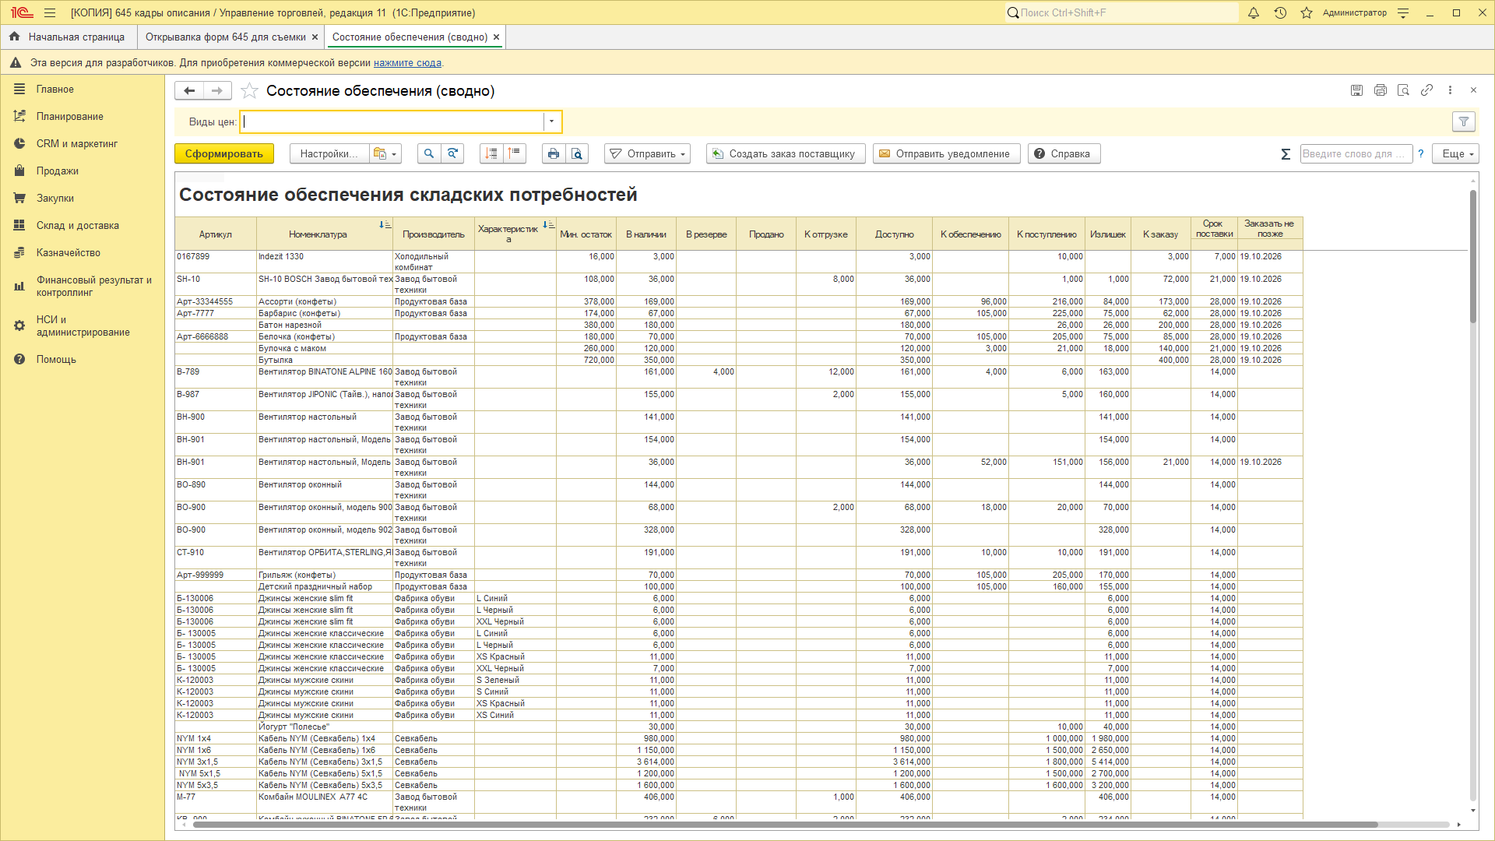The width and height of the screenshot is (1495, 841).
Task: Save report using the floppy disk icon
Action: (x=1356, y=90)
